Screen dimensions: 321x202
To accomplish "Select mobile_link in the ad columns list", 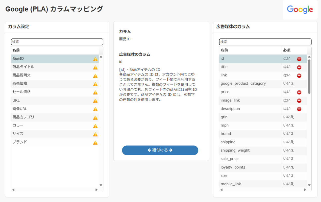I will 263,184.
